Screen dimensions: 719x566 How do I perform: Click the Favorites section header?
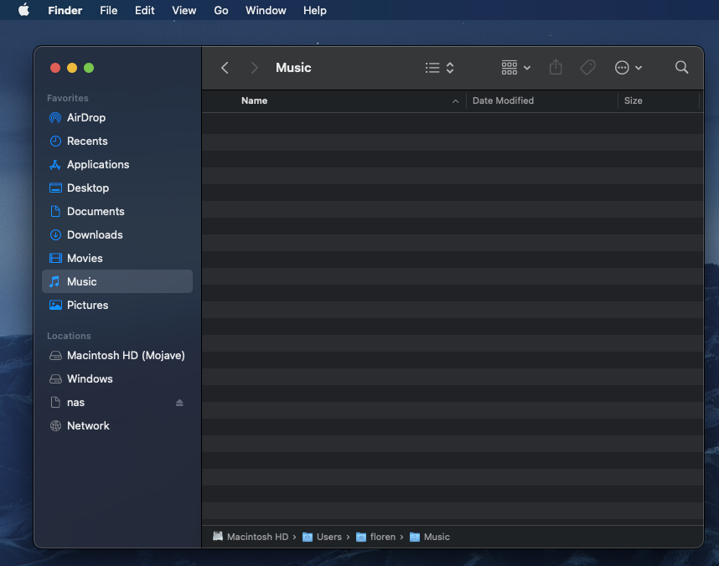(67, 98)
